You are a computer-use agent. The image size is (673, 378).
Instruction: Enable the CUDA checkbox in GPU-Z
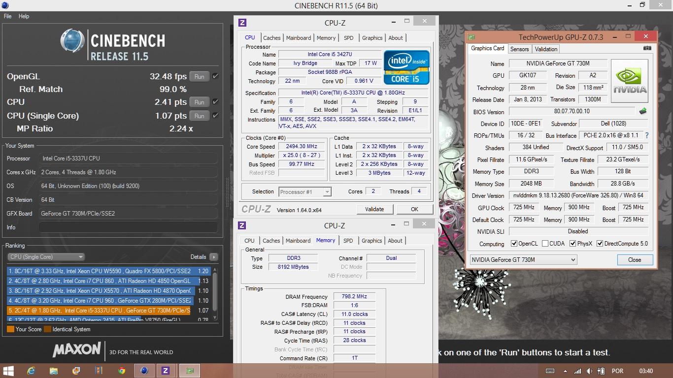pyautogui.click(x=545, y=244)
